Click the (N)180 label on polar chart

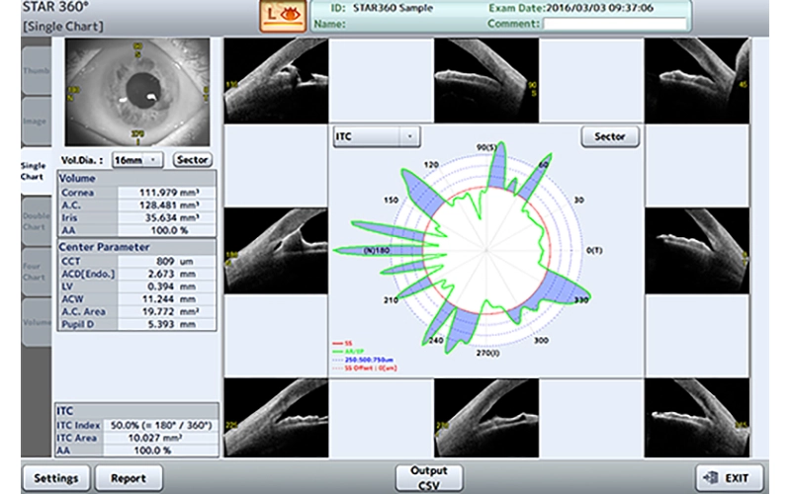pyautogui.click(x=377, y=251)
